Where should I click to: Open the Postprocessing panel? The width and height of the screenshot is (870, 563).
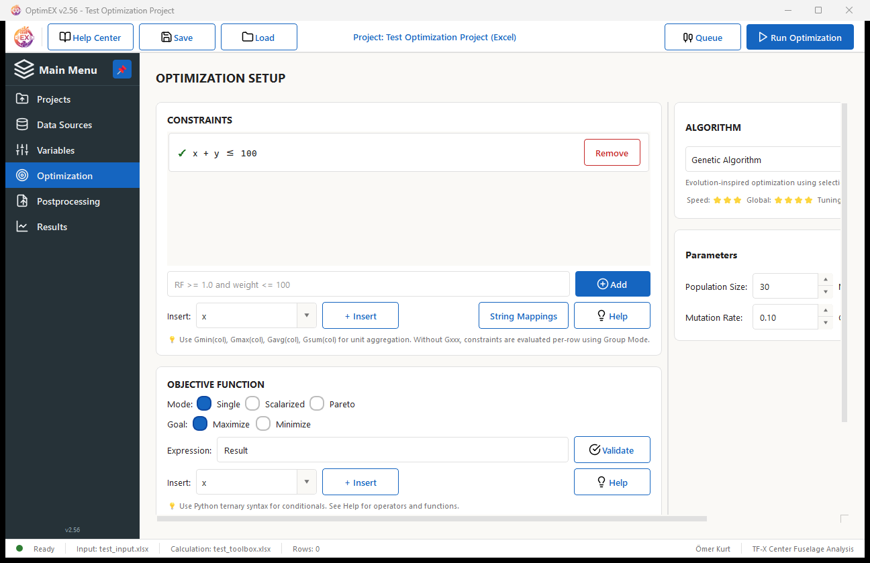tap(23, 201)
